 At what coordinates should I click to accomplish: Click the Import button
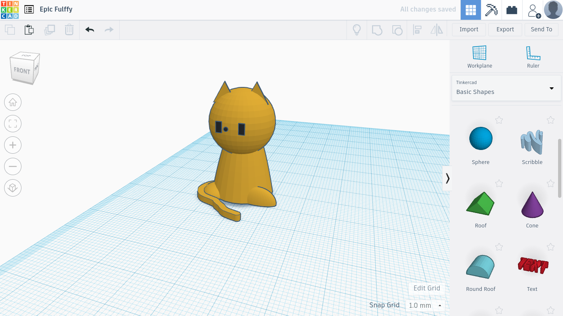(469, 30)
